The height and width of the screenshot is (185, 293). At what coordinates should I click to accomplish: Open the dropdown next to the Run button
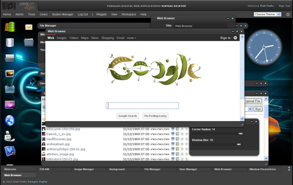pyautogui.click(x=250, y=109)
